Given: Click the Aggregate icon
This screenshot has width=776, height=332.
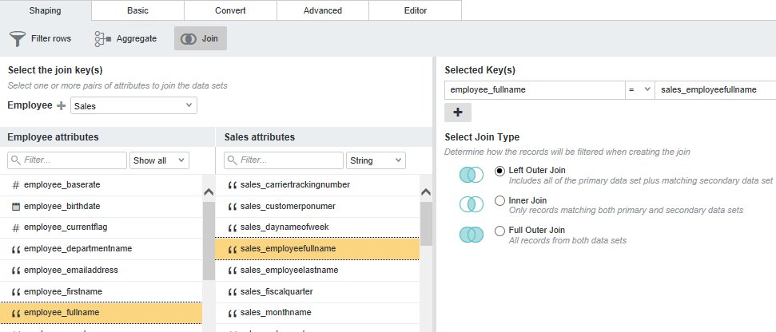Looking at the screenshot, I should tap(102, 38).
